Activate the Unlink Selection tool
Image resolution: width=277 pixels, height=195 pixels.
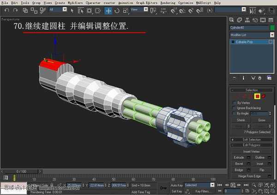tap(34, 11)
